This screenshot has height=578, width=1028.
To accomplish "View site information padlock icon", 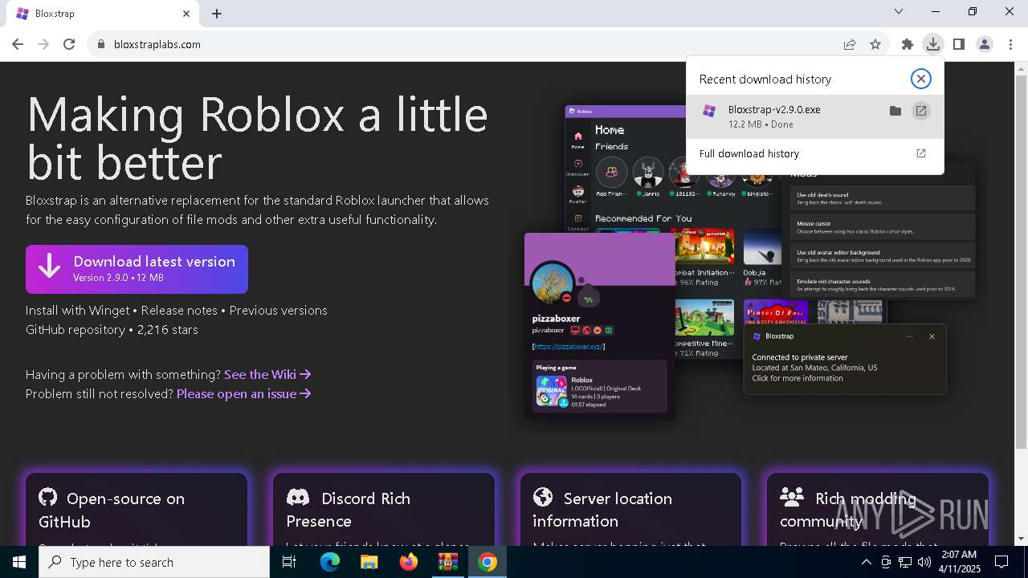I will [x=101, y=45].
